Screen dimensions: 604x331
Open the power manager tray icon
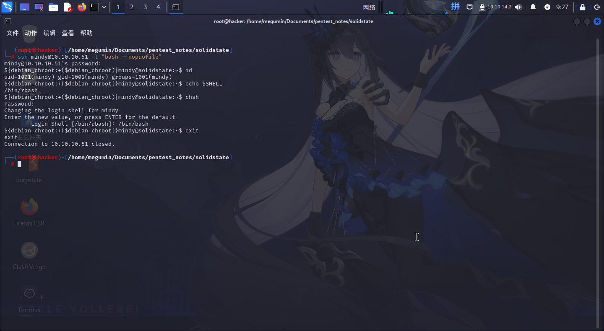(547, 7)
